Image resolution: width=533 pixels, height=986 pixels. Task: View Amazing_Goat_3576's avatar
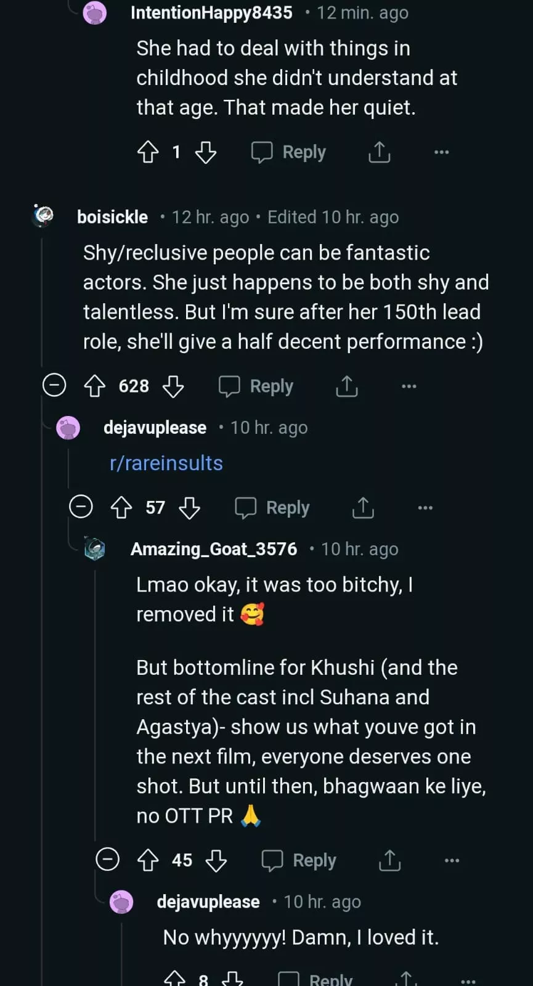pyautogui.click(x=95, y=548)
